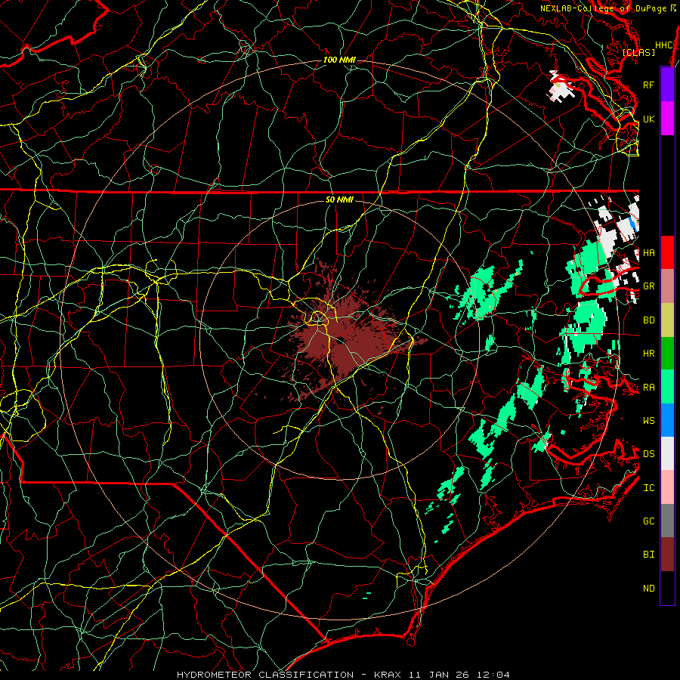
Task: Click the dusty pink GR legend swatch
Action: (667, 286)
